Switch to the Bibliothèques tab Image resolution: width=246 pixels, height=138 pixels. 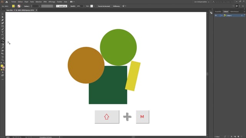tap(234, 11)
